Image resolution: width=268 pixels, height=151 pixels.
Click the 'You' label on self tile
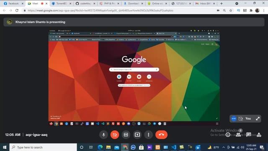(248, 118)
